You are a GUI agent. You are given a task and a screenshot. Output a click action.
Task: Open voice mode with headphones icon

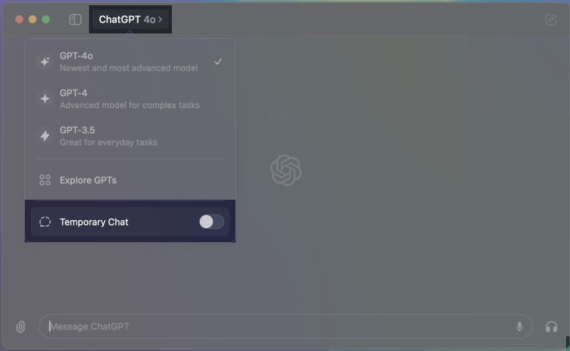click(x=551, y=326)
